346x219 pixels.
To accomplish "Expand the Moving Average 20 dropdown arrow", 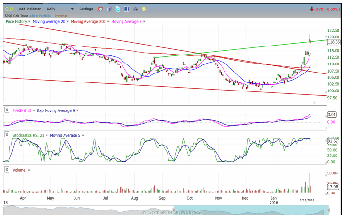I will (x=67, y=22).
